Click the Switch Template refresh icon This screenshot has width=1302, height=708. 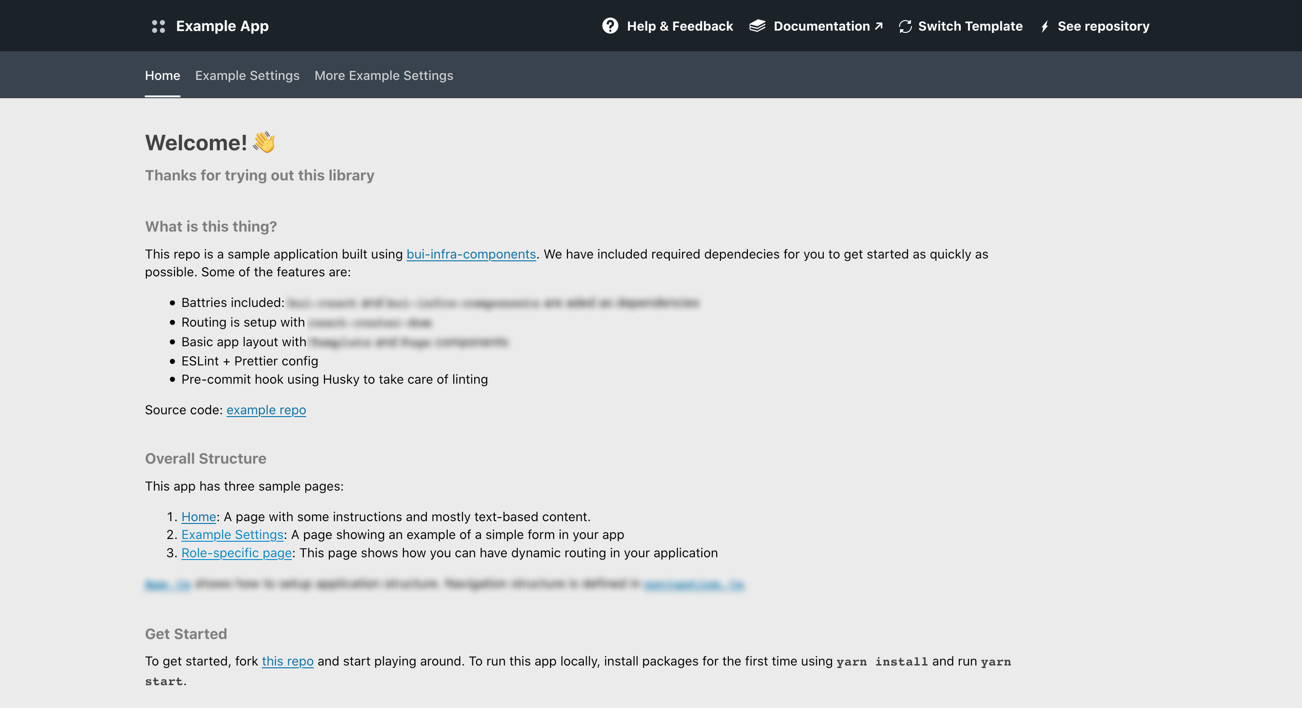tap(905, 25)
